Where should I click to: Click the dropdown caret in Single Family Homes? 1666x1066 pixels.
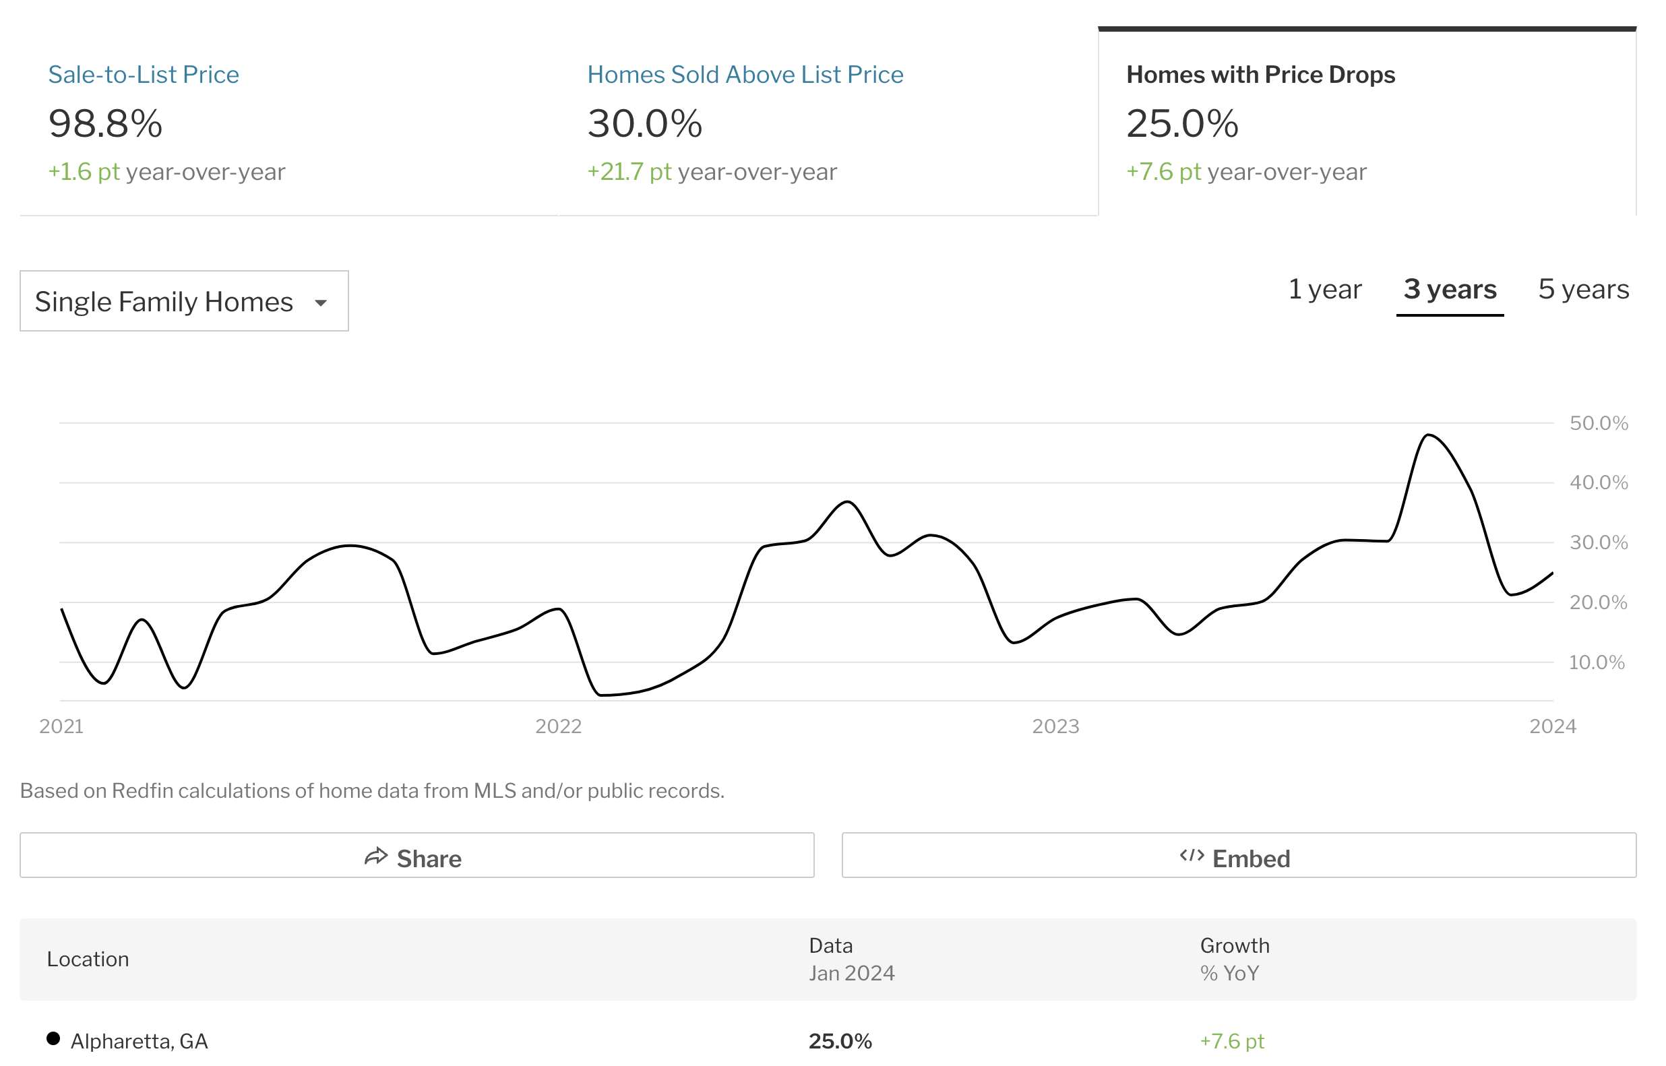pos(321,303)
